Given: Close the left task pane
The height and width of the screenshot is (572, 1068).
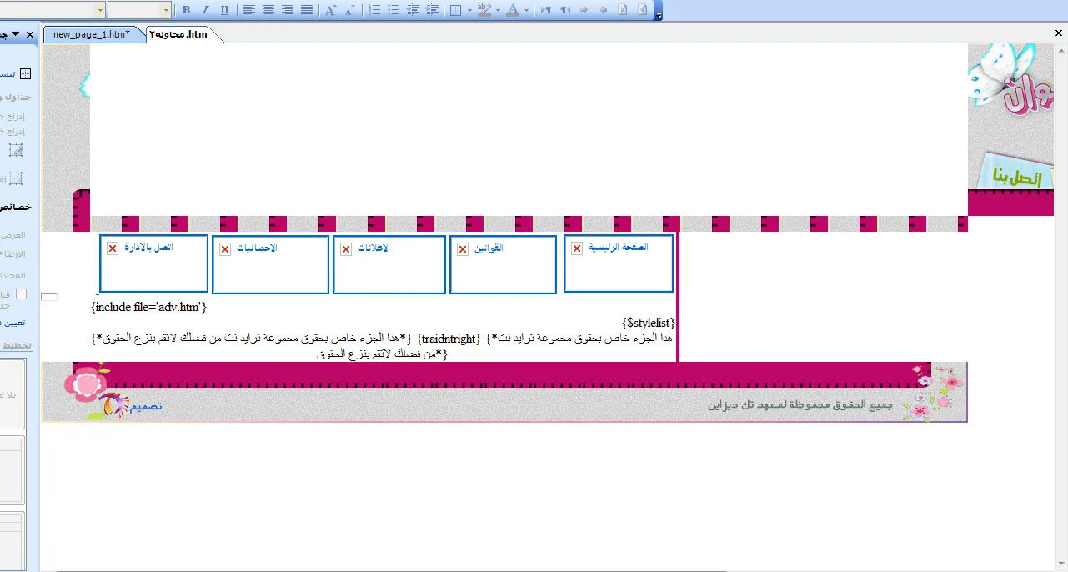Looking at the screenshot, I should click(29, 34).
